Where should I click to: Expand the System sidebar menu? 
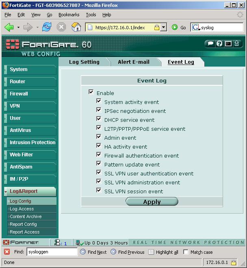tap(30, 69)
